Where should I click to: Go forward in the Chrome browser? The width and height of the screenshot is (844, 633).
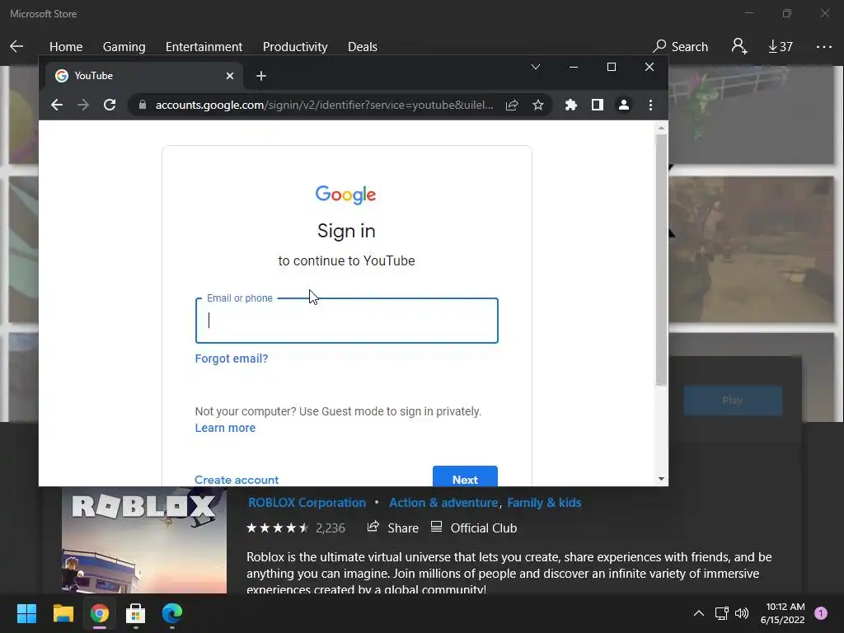coord(83,105)
